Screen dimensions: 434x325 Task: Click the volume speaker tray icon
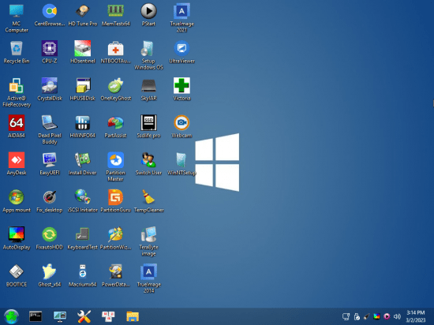(397, 316)
